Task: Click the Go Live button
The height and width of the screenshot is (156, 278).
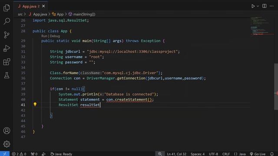Action: point(258,154)
